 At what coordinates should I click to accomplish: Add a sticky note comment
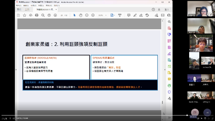pos(129,15)
